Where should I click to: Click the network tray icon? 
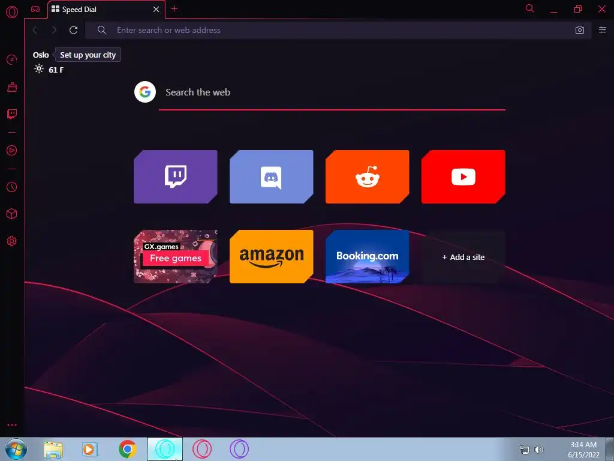pyautogui.click(x=524, y=450)
